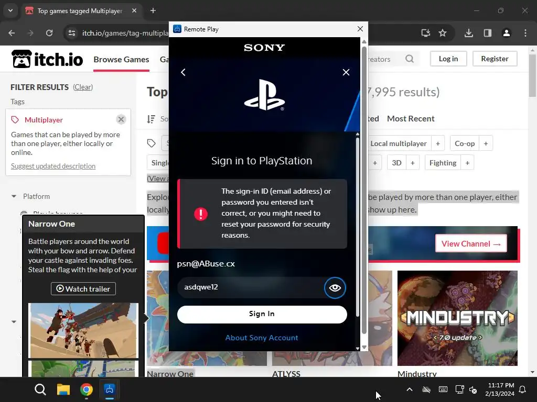Viewport: 537px width, 402px height.
Task: Click the sort icon beside Sort by
Action: click(151, 119)
